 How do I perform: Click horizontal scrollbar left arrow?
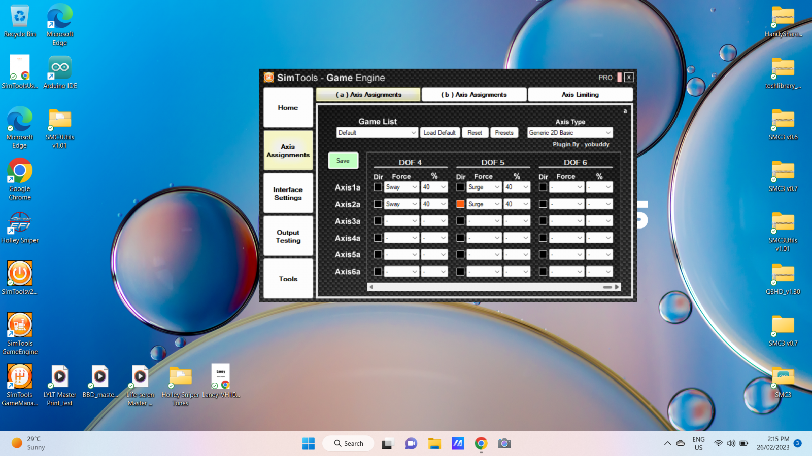click(371, 287)
